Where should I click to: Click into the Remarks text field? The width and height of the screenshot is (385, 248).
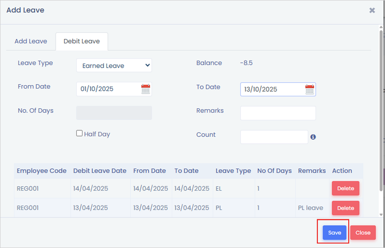278,113
